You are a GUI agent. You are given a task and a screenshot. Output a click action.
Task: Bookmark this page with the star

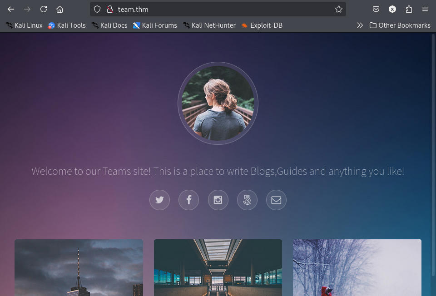tap(338, 9)
